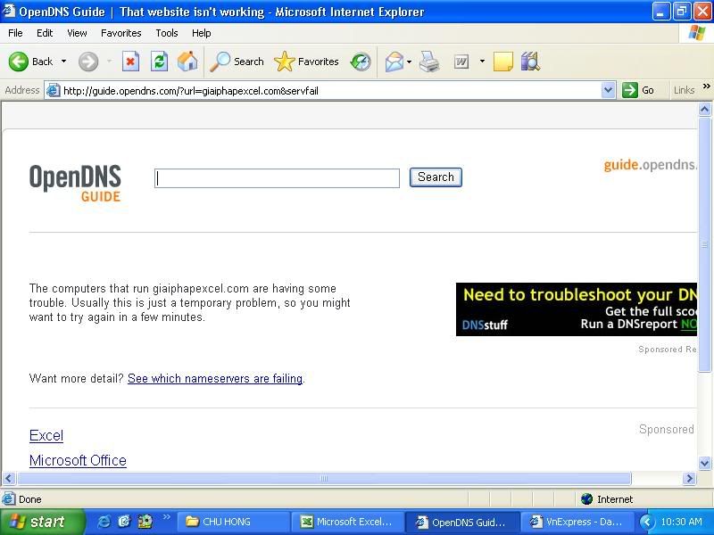The image size is (714, 535).
Task: Click the horizontal scrollbar right arrow
Action: (x=689, y=478)
